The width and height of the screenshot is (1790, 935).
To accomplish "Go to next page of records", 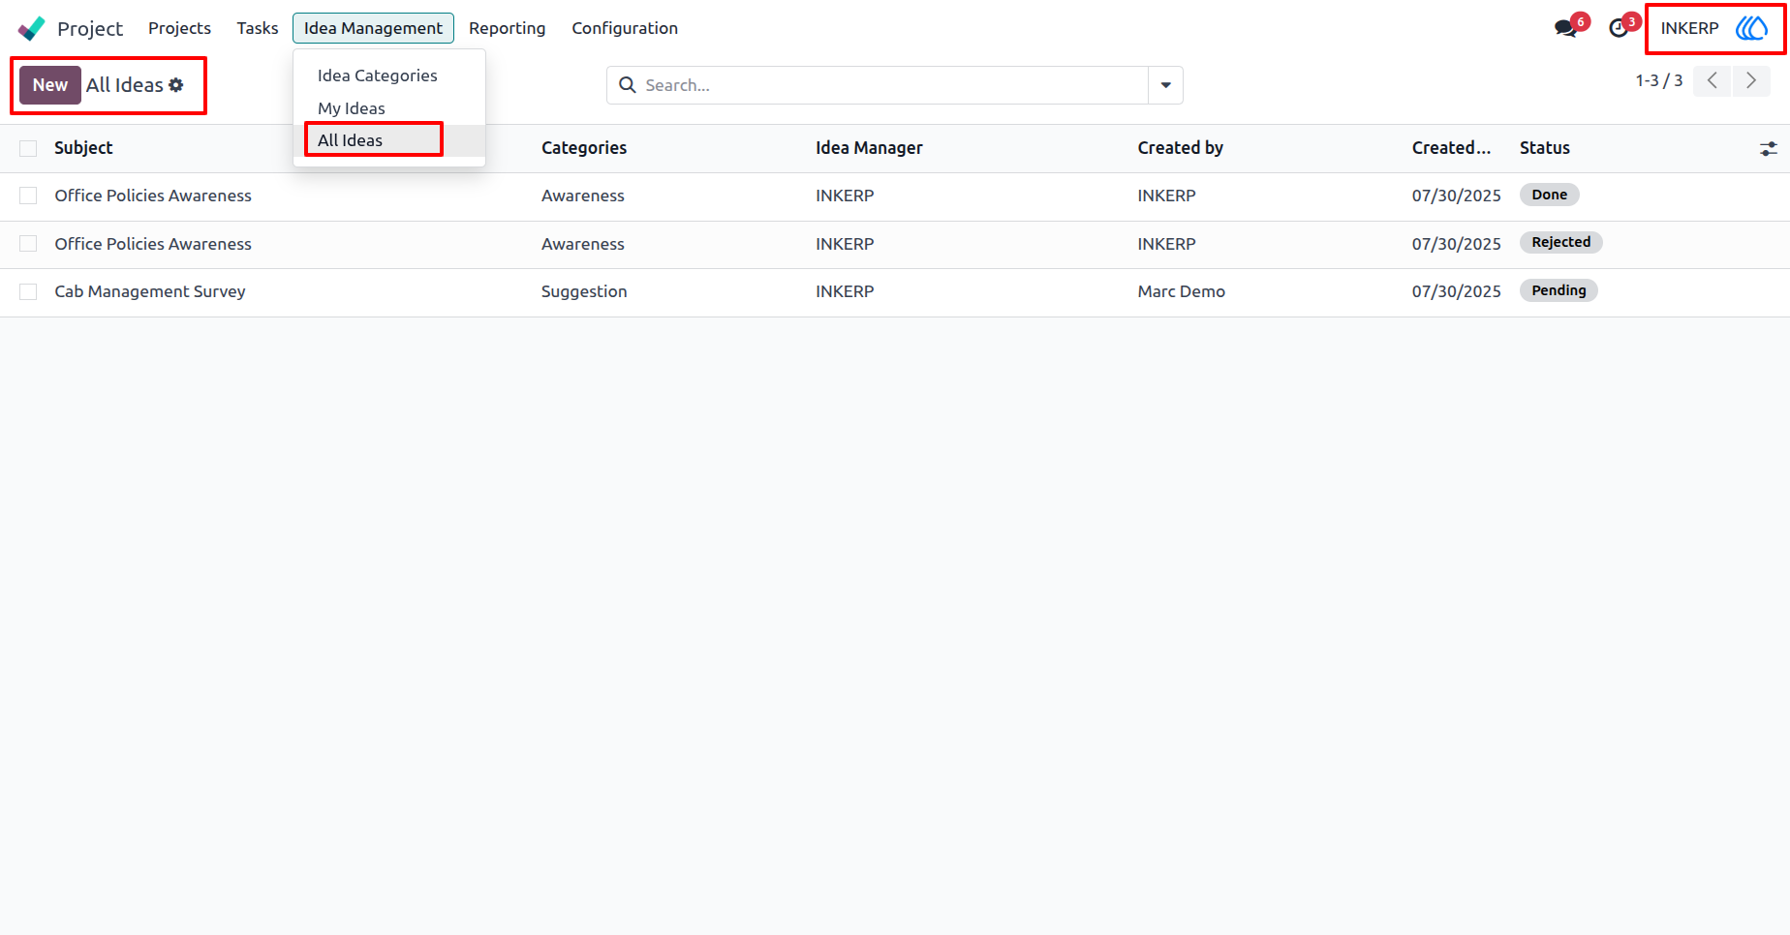I will [x=1751, y=81].
